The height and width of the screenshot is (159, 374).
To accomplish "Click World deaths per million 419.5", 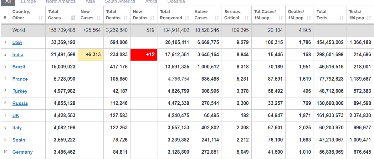I will click(305, 30).
